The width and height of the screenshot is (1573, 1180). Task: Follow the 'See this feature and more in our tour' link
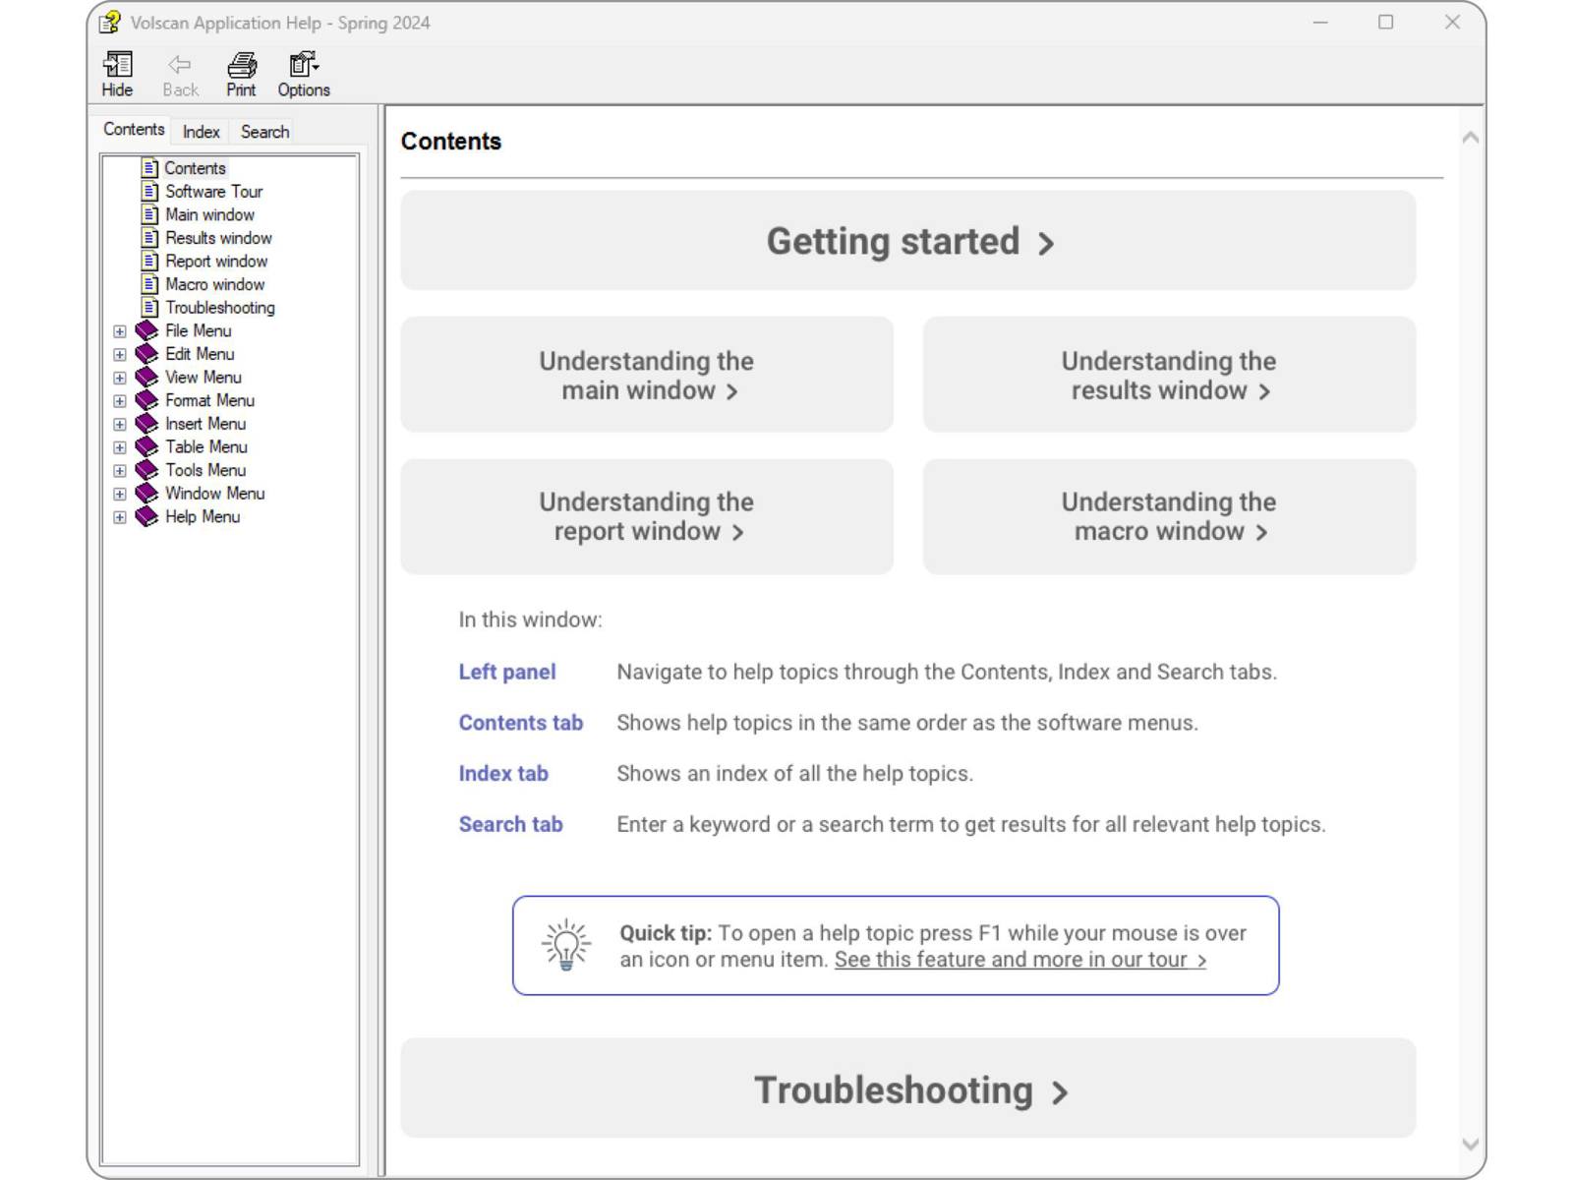[x=1020, y=960]
